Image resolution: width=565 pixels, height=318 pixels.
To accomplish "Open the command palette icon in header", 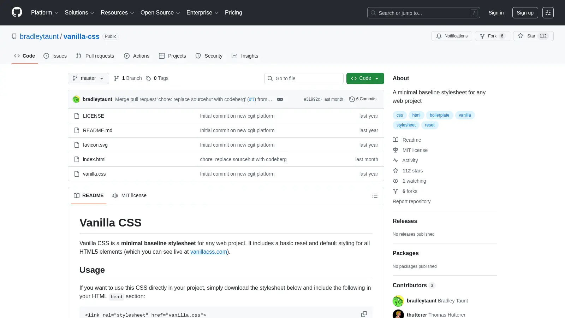I will coord(548,13).
